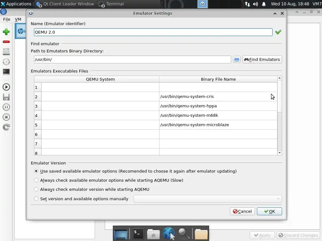The width and height of the screenshot is (322, 241).
Task: Select the /usr/bin/qemu-system-hppa cell
Action: (x=218, y=106)
